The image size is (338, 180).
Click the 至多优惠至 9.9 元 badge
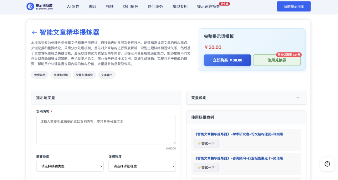[x=289, y=55]
